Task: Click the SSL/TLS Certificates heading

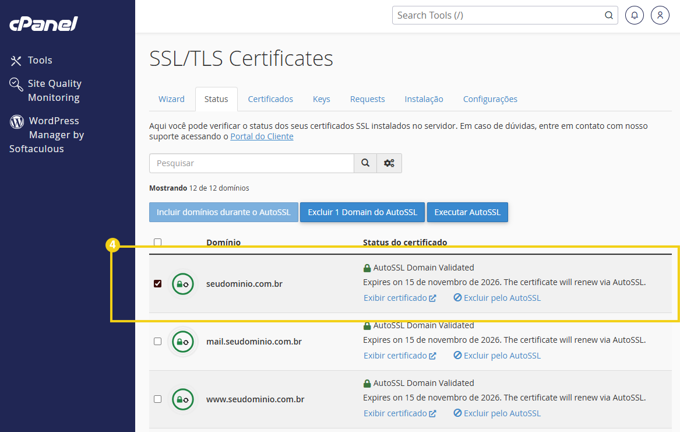Action: [241, 58]
